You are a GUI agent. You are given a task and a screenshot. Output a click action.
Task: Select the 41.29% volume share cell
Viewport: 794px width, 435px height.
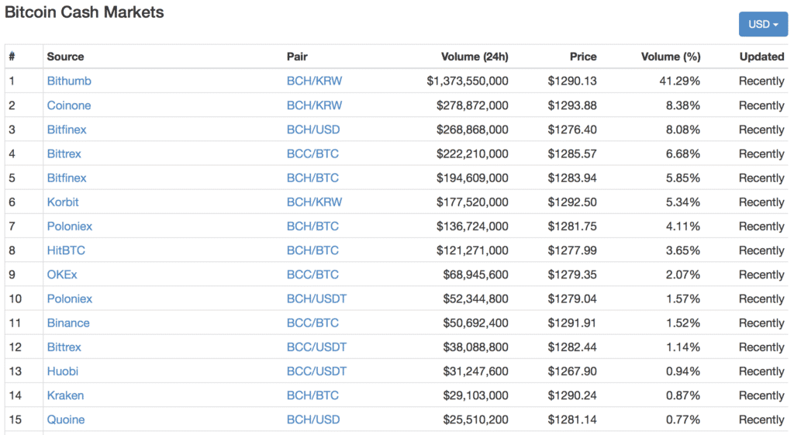pyautogui.click(x=679, y=81)
